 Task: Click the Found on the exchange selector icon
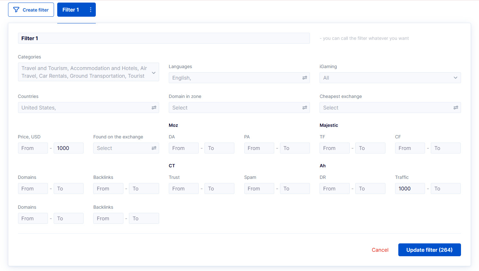click(154, 148)
